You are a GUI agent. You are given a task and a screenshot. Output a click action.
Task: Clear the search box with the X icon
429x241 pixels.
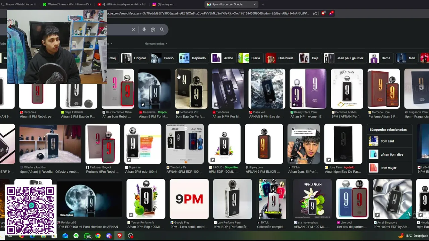(133, 29)
